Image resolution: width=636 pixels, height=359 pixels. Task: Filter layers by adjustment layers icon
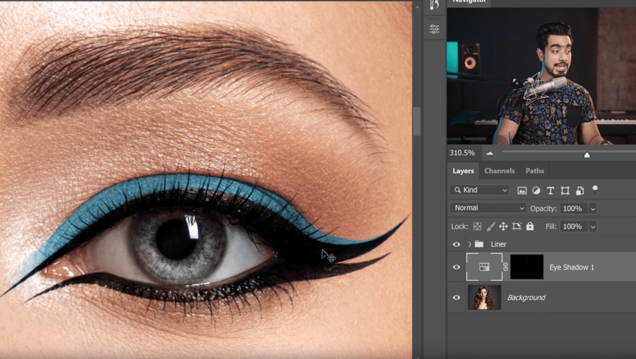(536, 190)
